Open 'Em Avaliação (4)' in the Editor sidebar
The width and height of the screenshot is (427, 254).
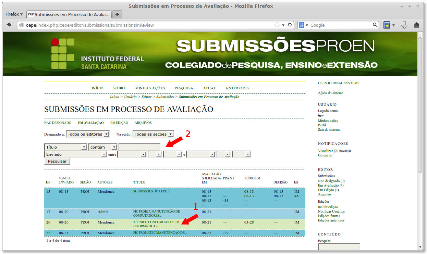(x=331, y=185)
